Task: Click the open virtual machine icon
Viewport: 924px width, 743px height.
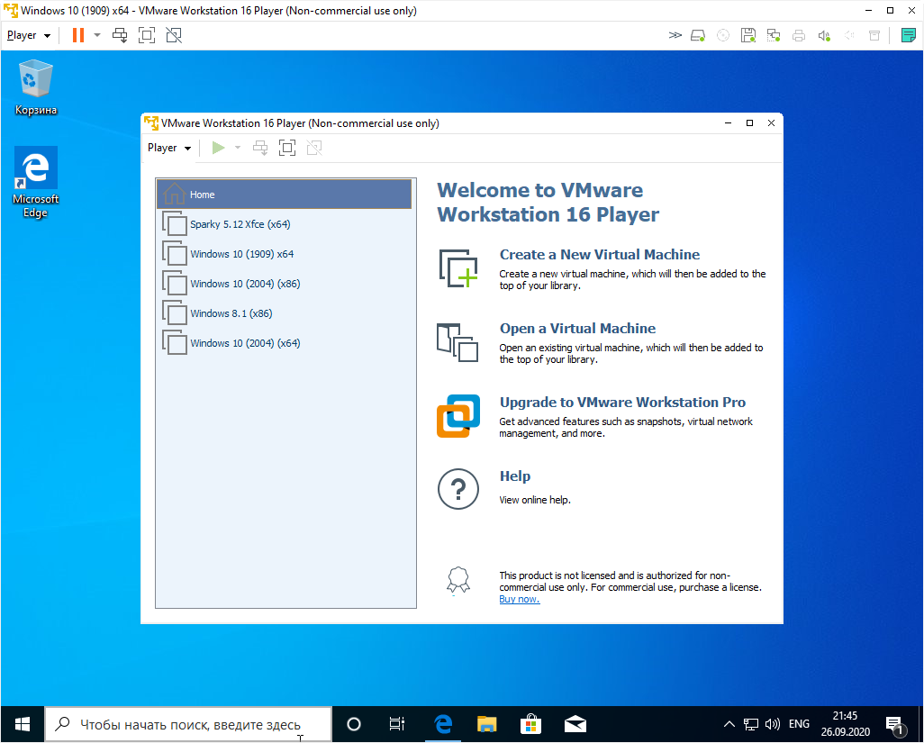Action: 457,342
